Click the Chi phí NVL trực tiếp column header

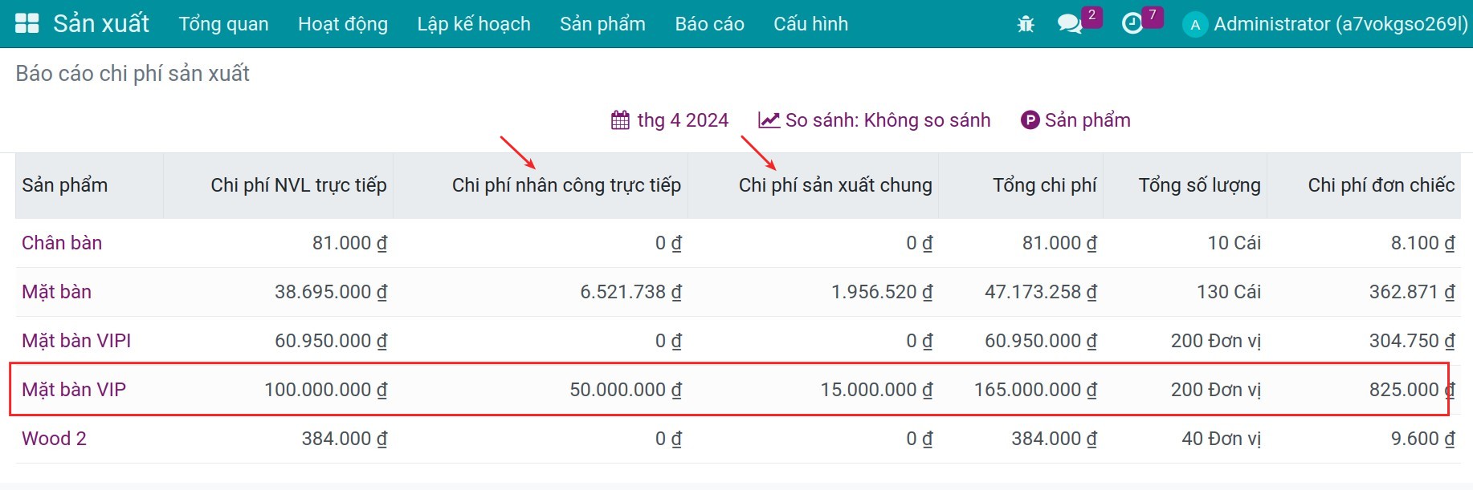point(279,185)
